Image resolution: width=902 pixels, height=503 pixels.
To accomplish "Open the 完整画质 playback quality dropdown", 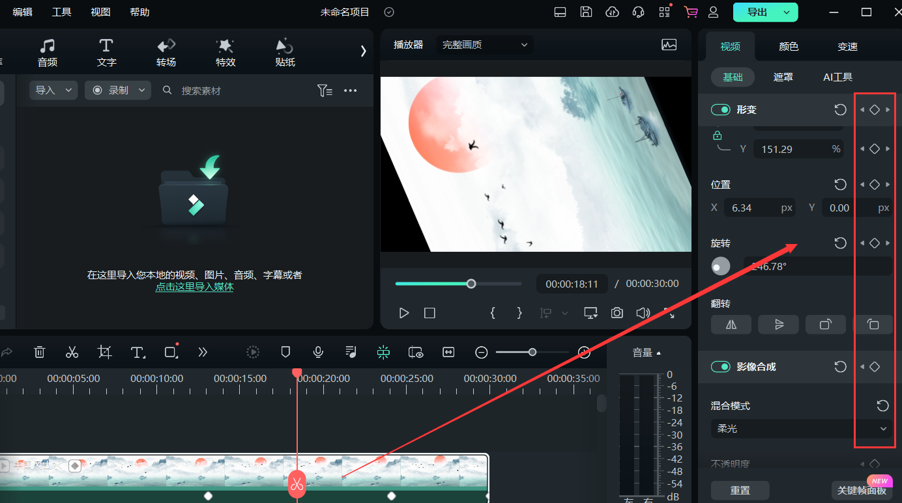I will coord(485,44).
